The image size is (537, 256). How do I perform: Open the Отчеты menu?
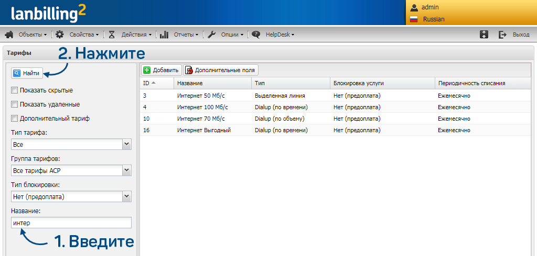186,34
